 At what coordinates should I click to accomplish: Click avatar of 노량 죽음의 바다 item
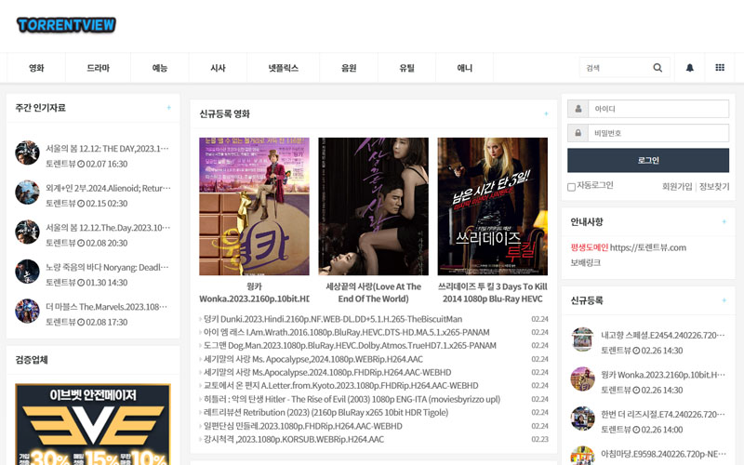tap(27, 272)
